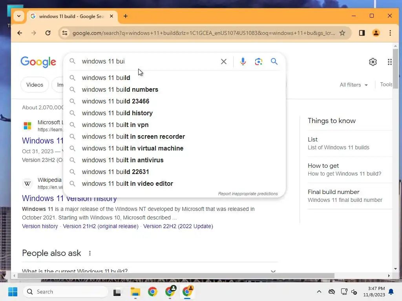
Task: Click the taskbar Search box
Action: point(66,292)
